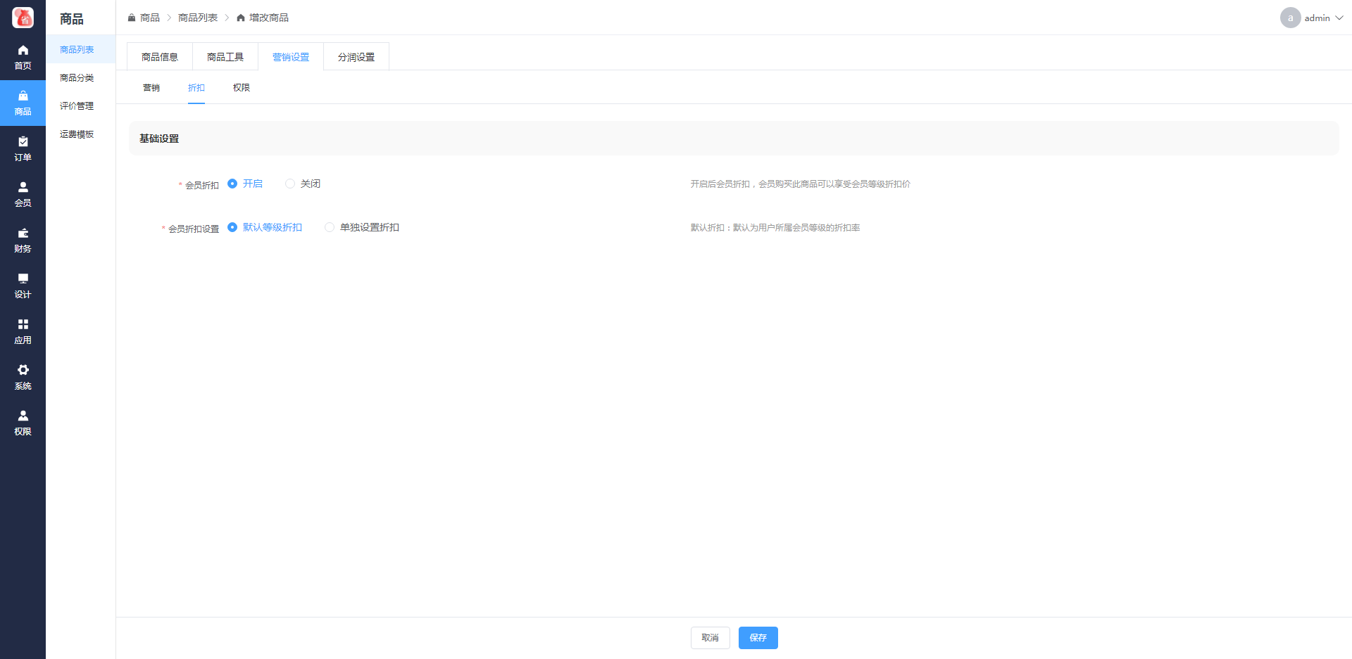The width and height of the screenshot is (1352, 659).
Task: Switch to 商品信息 tab
Action: coord(160,57)
